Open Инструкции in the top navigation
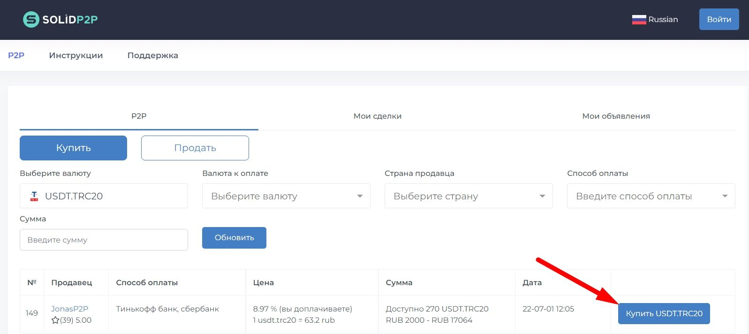 [x=76, y=55]
